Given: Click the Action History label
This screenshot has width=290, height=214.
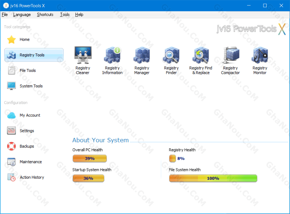Looking at the screenshot, I should coord(32,177).
